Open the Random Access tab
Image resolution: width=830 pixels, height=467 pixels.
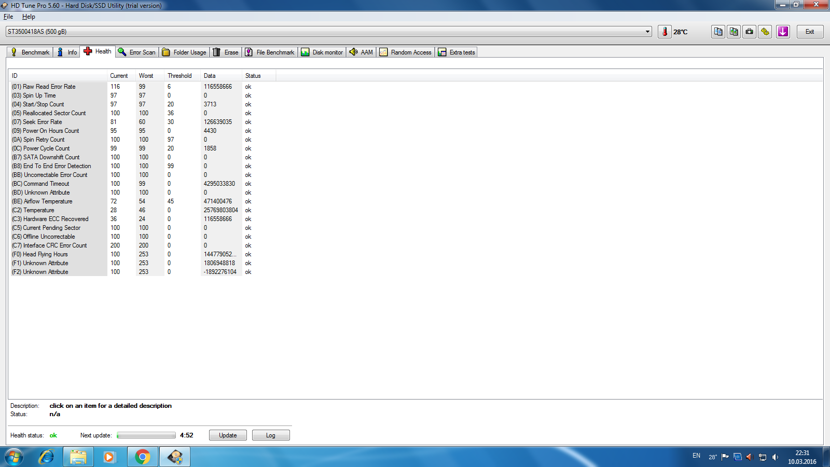[406, 52]
